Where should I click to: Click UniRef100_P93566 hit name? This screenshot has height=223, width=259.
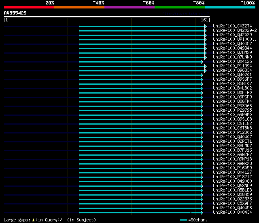click(232, 106)
